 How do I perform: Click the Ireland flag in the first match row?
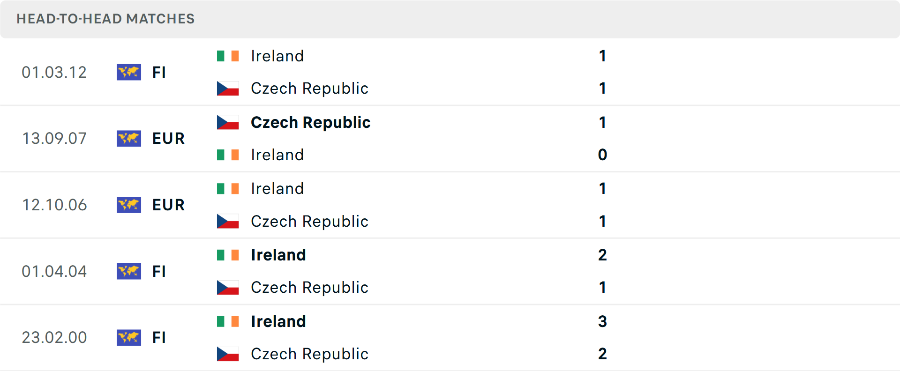click(x=228, y=56)
